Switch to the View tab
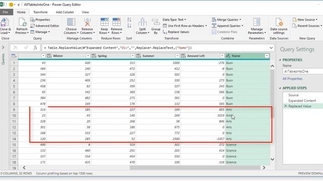 85,12
